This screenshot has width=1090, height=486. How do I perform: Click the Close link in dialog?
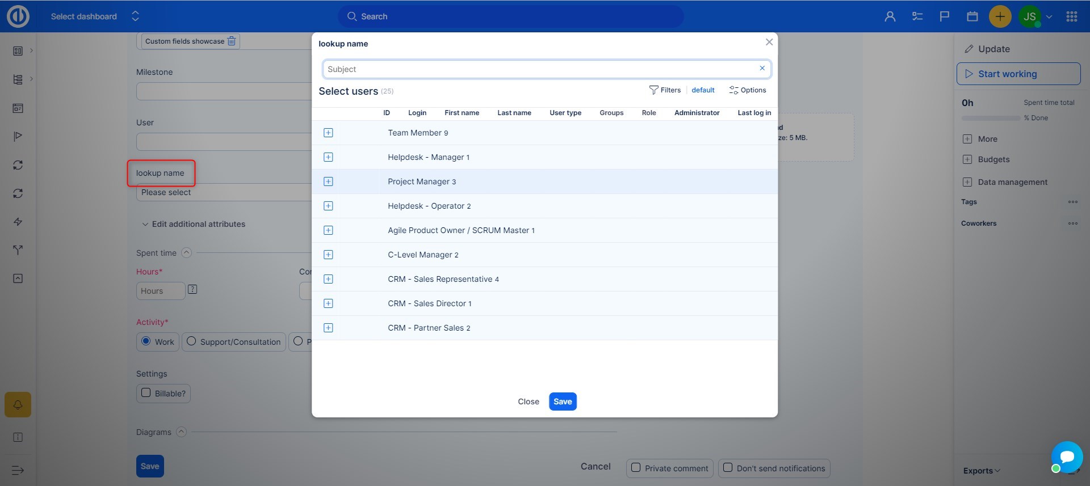click(x=528, y=402)
